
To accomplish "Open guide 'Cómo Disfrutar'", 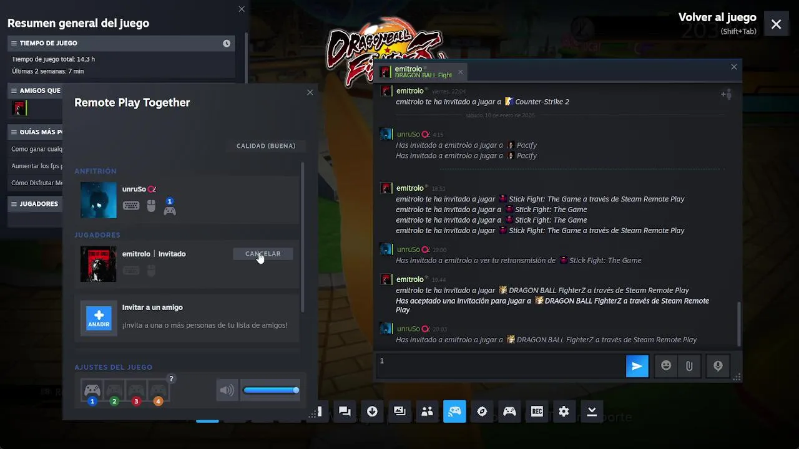I will [37, 183].
